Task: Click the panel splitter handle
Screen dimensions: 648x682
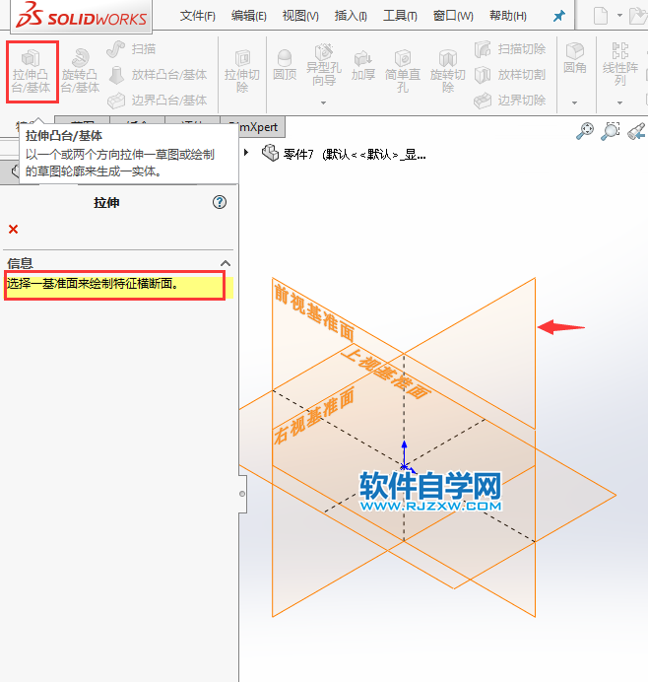Action: [242, 494]
